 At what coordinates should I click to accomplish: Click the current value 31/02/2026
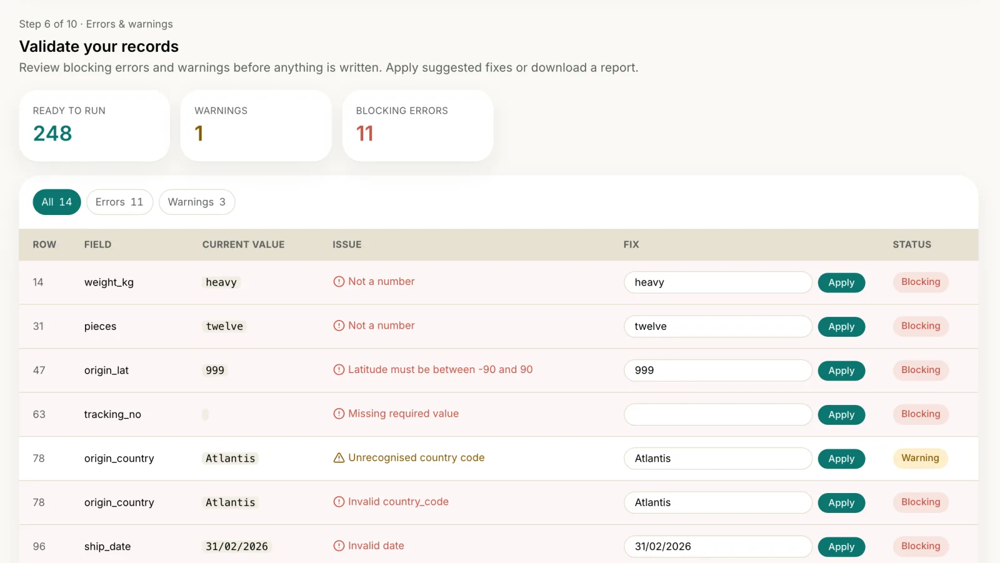(x=237, y=547)
